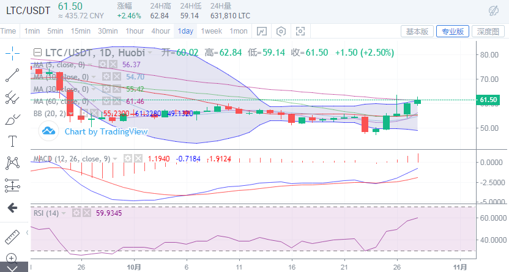Viewport: 509px width, 272px height.
Task: Select the long position prediction tool
Action: coord(12,185)
